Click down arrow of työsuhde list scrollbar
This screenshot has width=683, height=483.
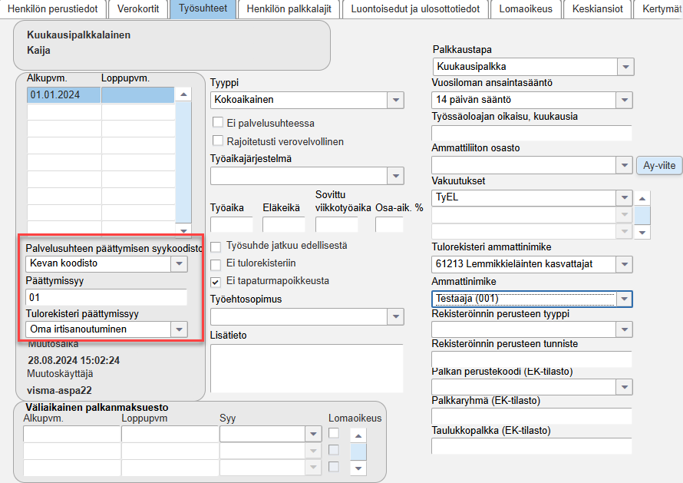(183, 230)
